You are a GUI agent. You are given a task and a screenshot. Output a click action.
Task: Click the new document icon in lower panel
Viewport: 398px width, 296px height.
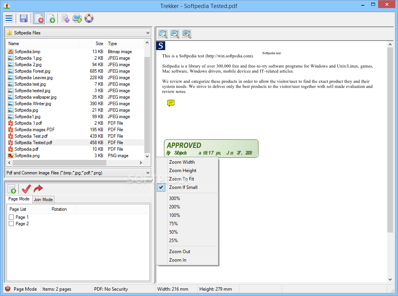tap(12, 189)
